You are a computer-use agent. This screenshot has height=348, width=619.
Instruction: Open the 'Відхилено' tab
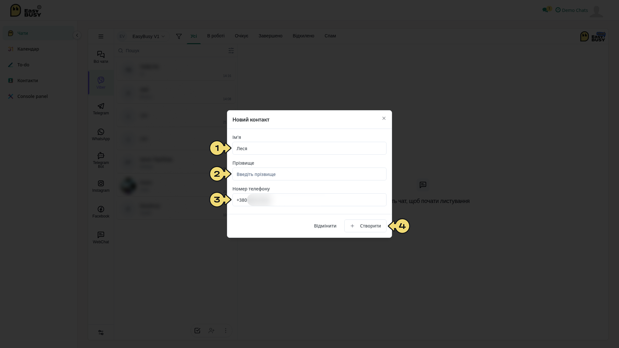click(303, 36)
